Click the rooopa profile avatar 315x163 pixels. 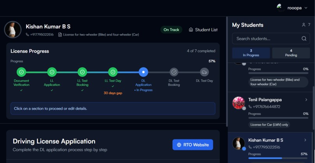click(x=280, y=8)
